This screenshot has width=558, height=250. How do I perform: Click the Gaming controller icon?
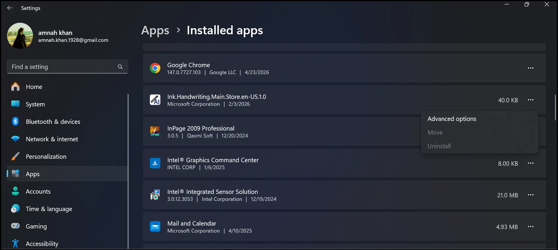[15, 226]
